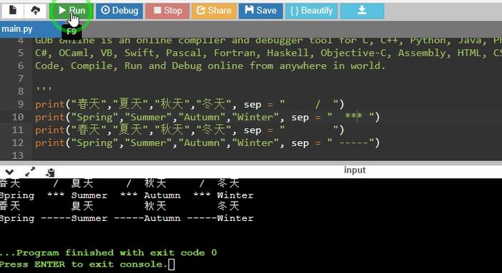
Task: Select line number 10 in gutter
Action: tap(18, 117)
